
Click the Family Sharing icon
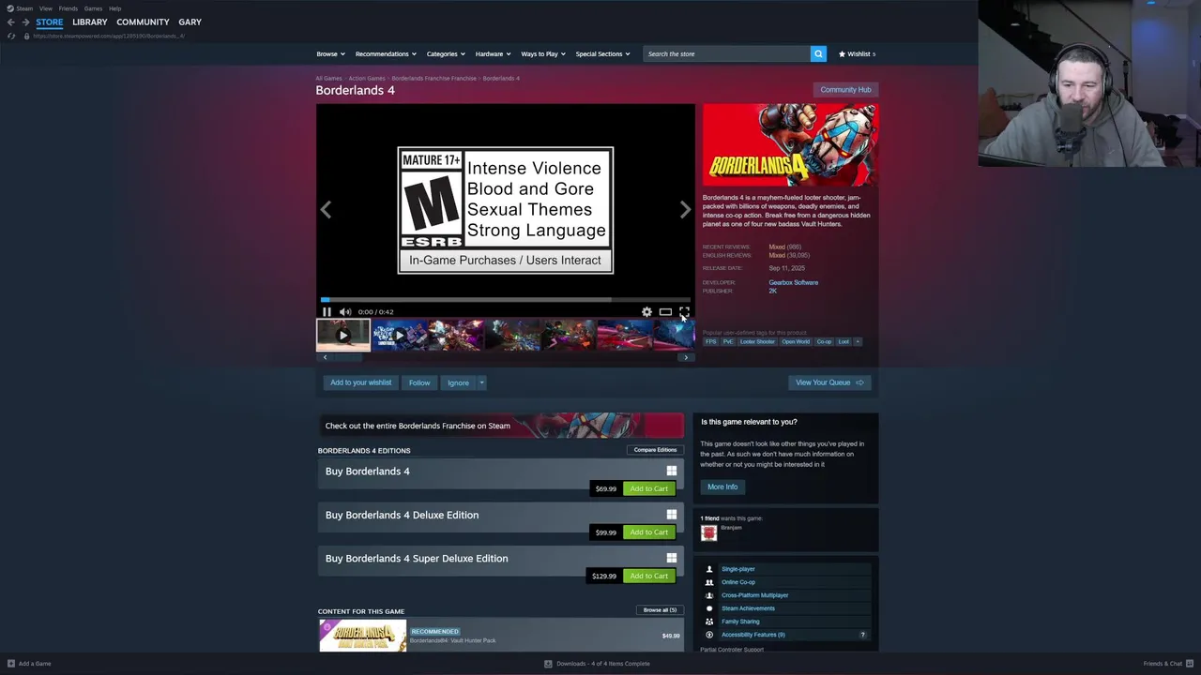click(x=709, y=622)
